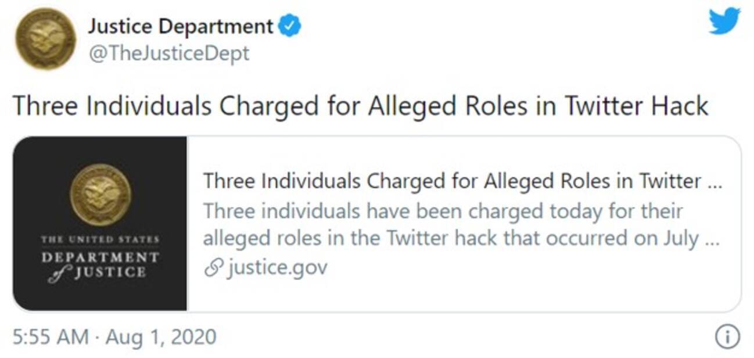Click the info icon beside the timestamp
The image size is (754, 358).
(x=730, y=336)
